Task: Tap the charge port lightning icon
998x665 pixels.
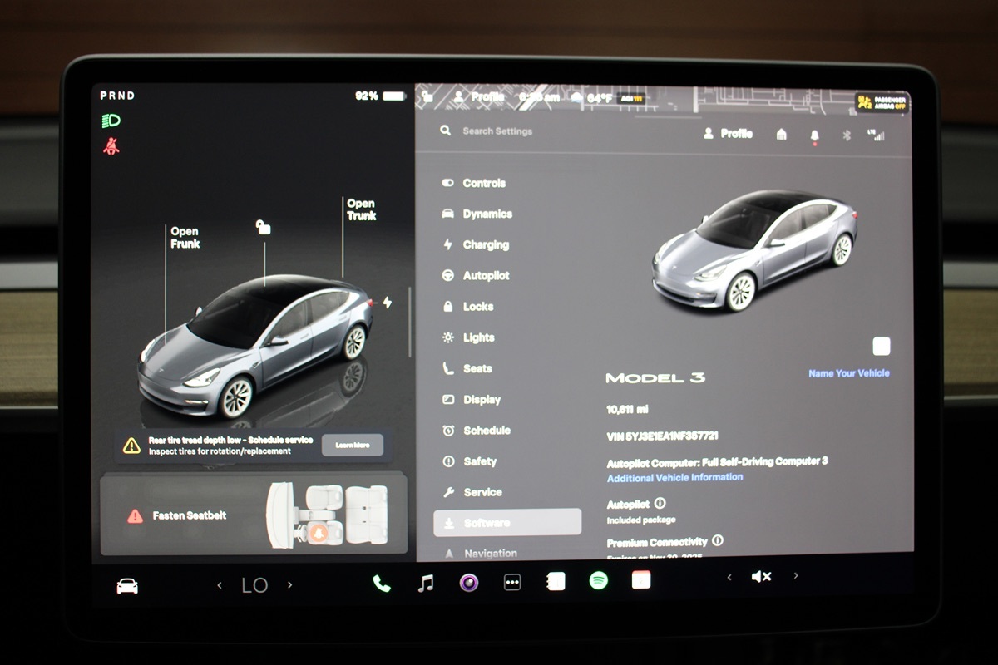Action: tap(387, 303)
